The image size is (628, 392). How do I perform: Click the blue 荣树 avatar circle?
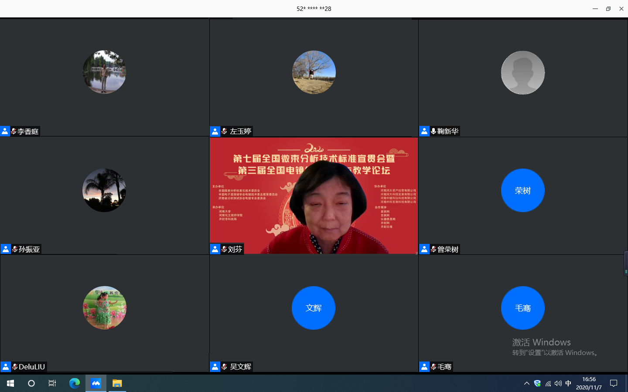pyautogui.click(x=522, y=190)
